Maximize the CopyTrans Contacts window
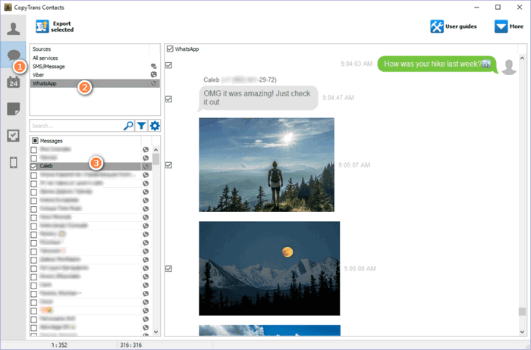 pyautogui.click(x=498, y=7)
